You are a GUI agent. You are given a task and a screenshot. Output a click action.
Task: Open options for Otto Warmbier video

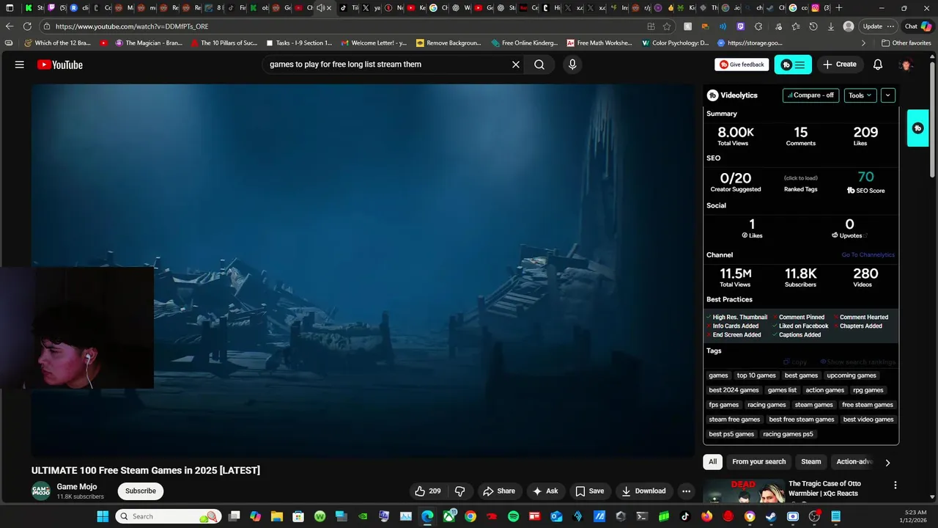click(895, 485)
